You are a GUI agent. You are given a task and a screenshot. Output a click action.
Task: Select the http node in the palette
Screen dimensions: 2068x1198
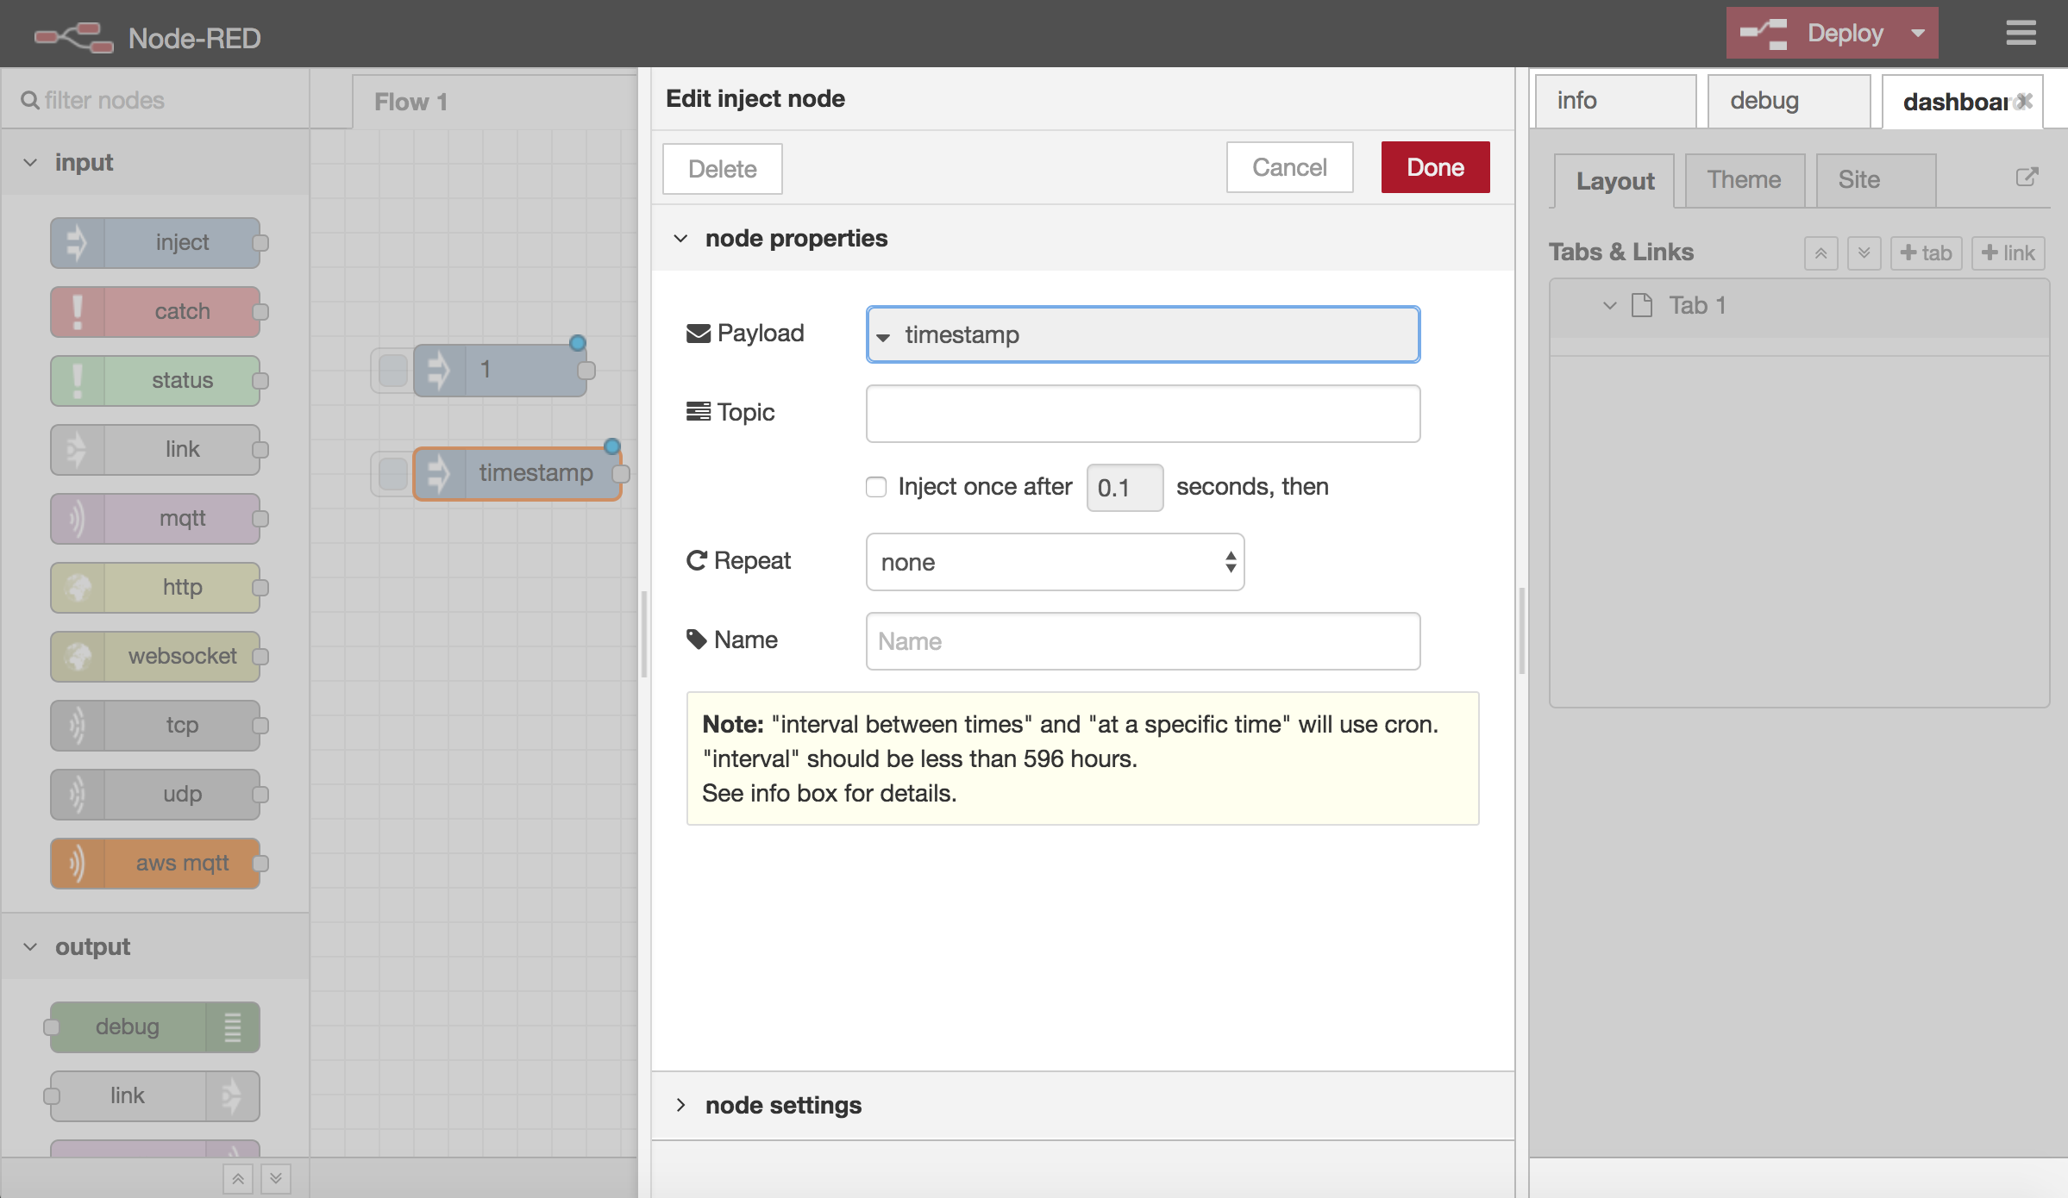pos(155,587)
